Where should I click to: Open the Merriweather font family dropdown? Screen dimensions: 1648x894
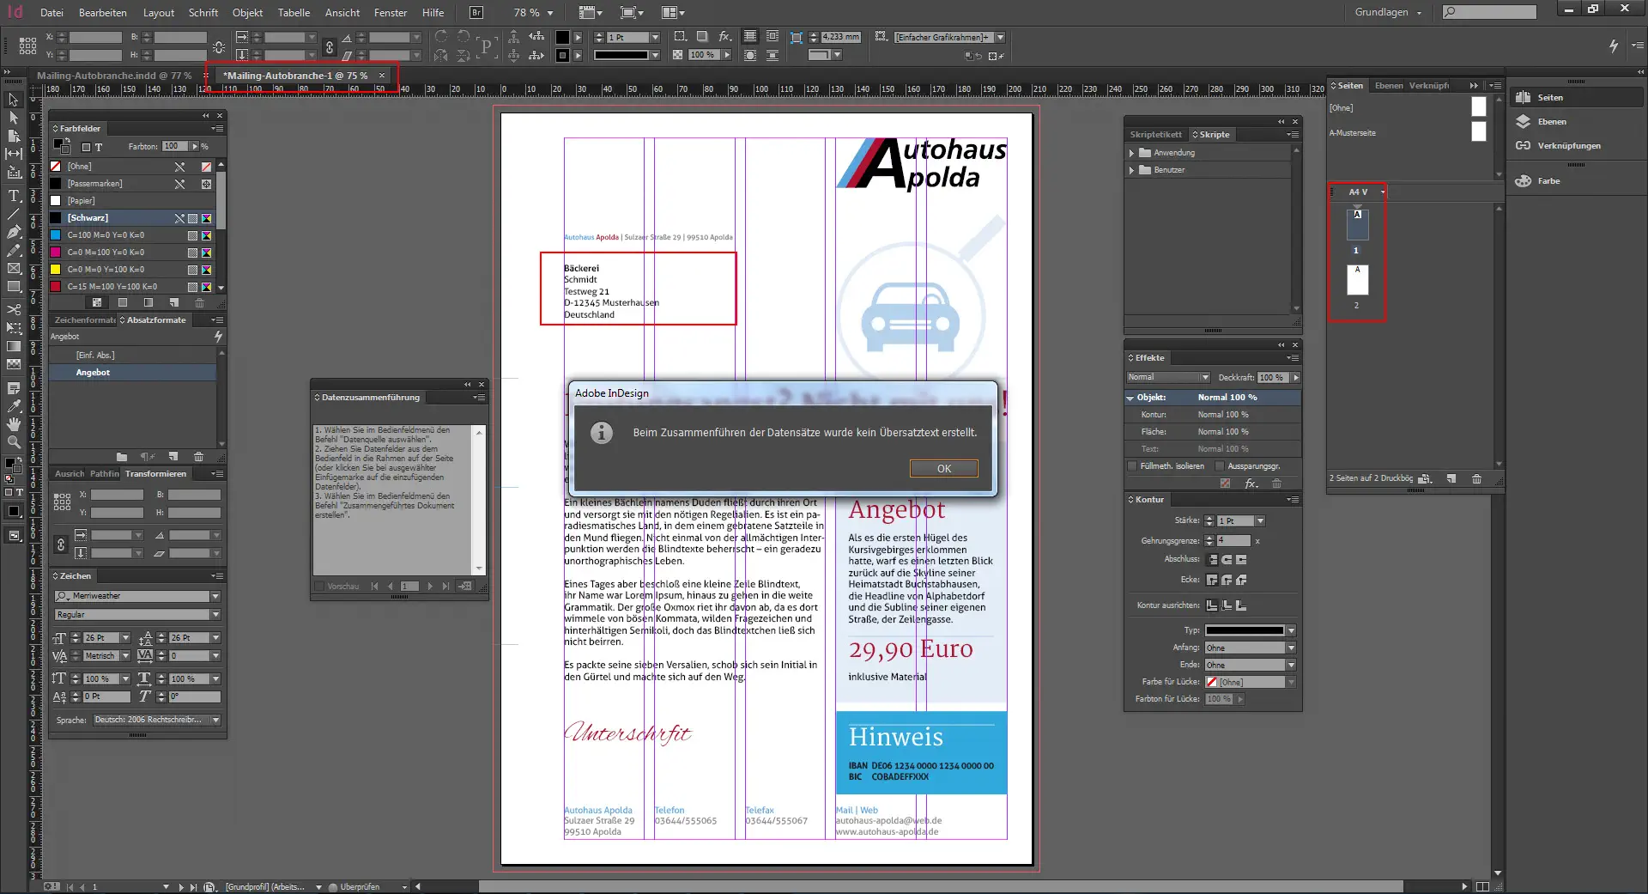point(215,596)
